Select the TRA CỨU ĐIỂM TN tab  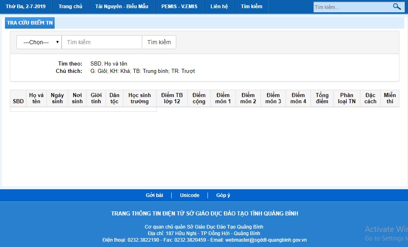pyautogui.click(x=30, y=23)
